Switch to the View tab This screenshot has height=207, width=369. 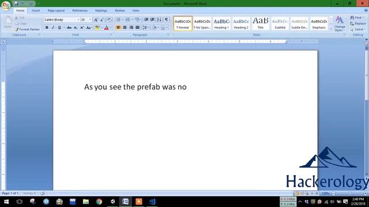tap(135, 10)
